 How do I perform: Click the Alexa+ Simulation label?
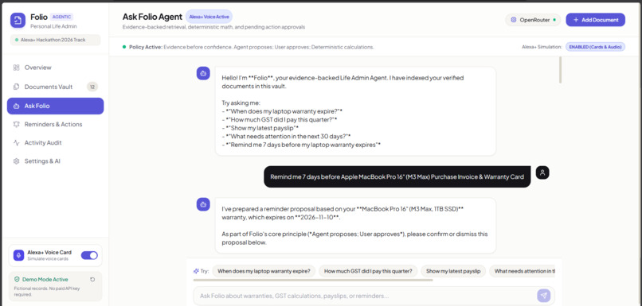[542, 47]
